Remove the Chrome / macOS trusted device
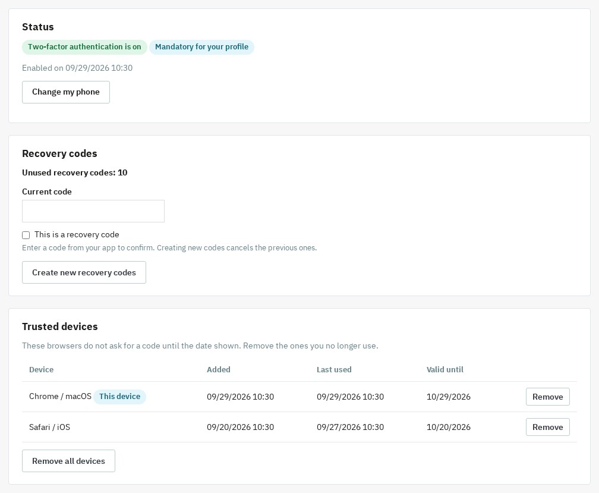 pyautogui.click(x=547, y=397)
